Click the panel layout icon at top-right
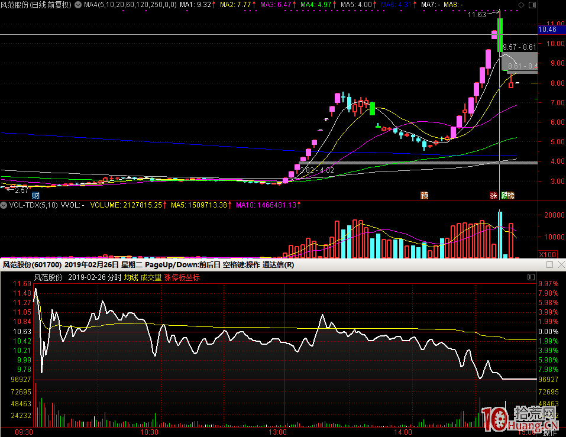 [x=532, y=5]
